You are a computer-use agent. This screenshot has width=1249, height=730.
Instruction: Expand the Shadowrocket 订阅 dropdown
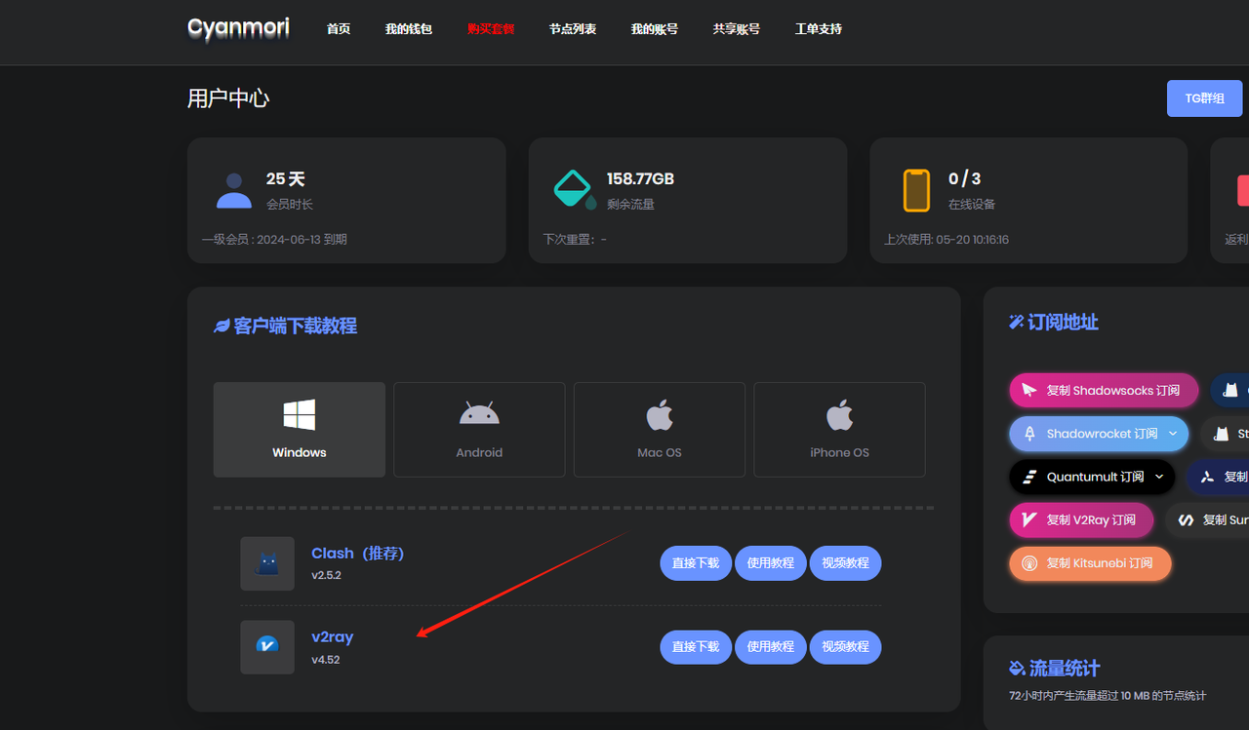(1173, 434)
